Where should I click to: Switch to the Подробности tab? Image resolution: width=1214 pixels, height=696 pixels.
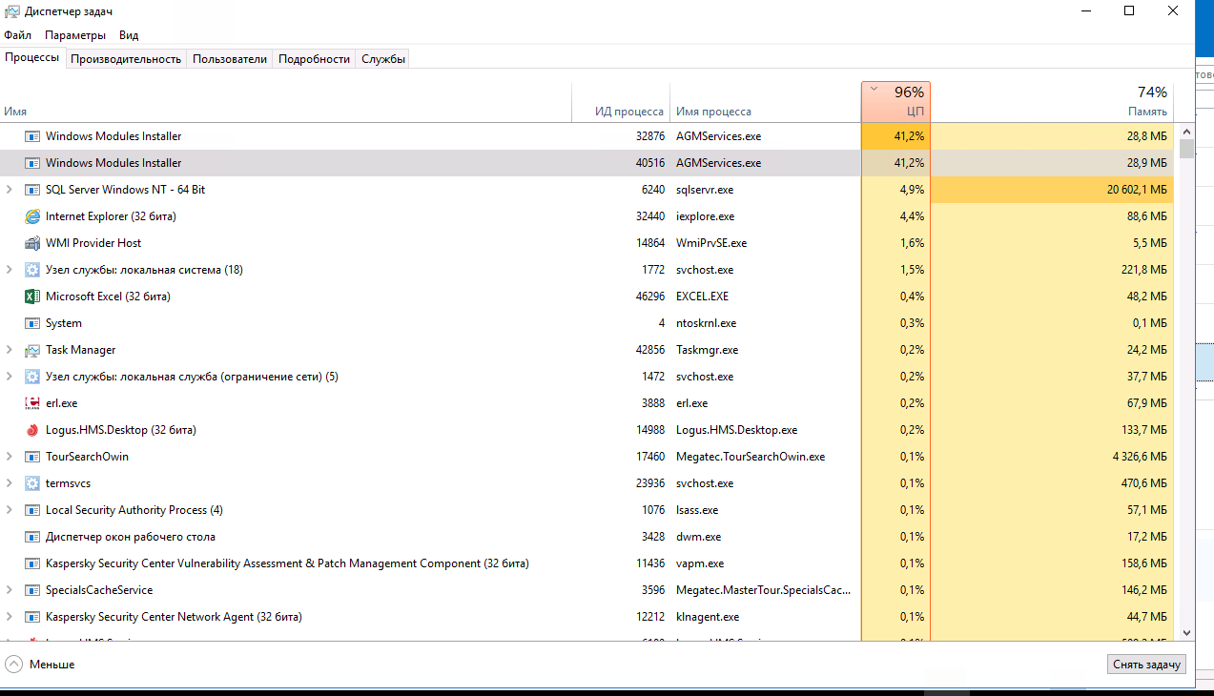click(x=314, y=59)
